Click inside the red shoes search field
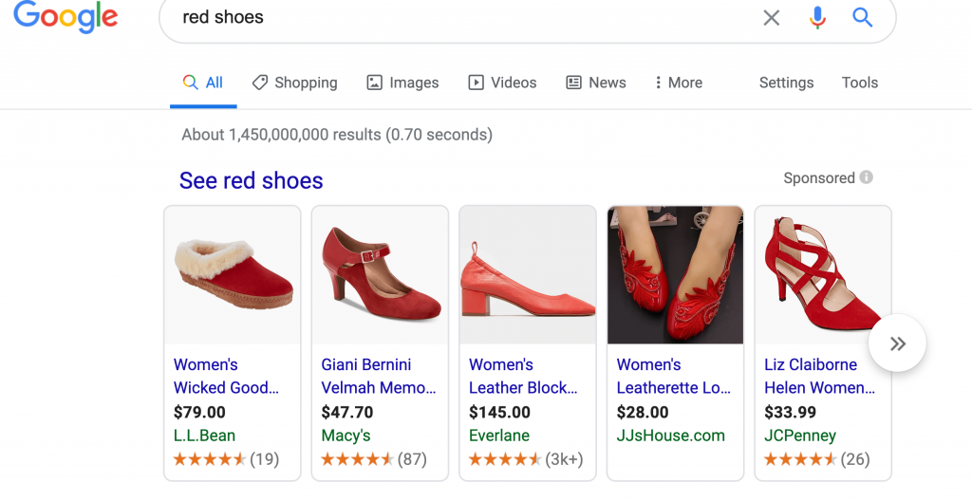 [458, 17]
